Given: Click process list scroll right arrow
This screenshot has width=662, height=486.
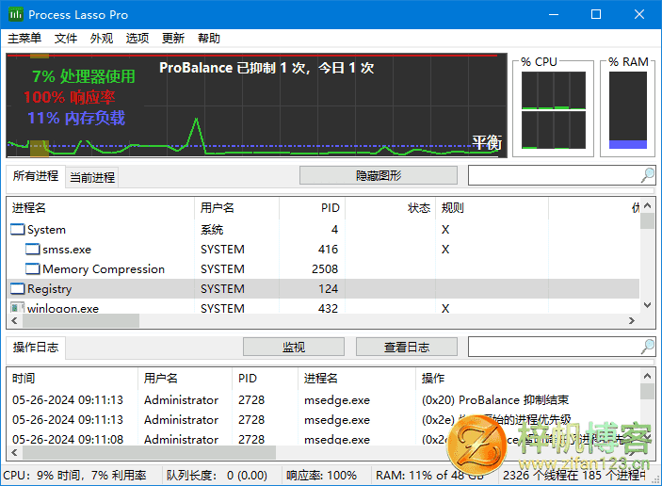Looking at the screenshot, I should coord(632,320).
